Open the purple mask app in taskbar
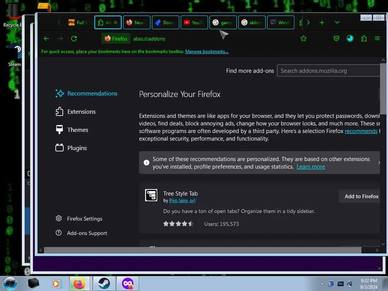The image size is (388, 291). point(127,283)
